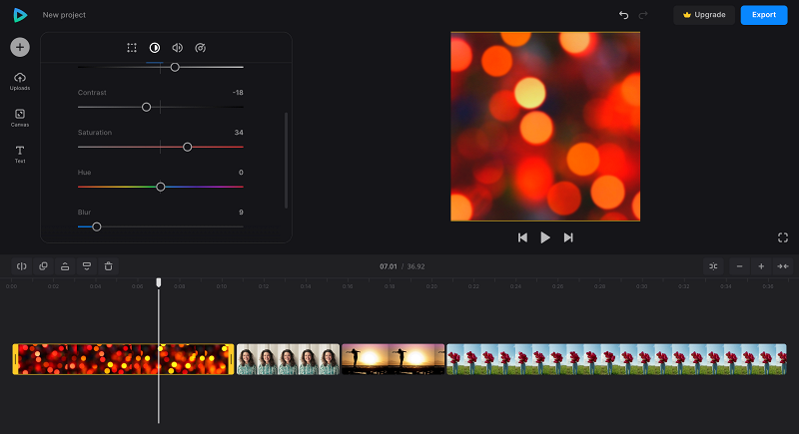Skip to next clip
This screenshot has width=799, height=434.
pos(568,237)
